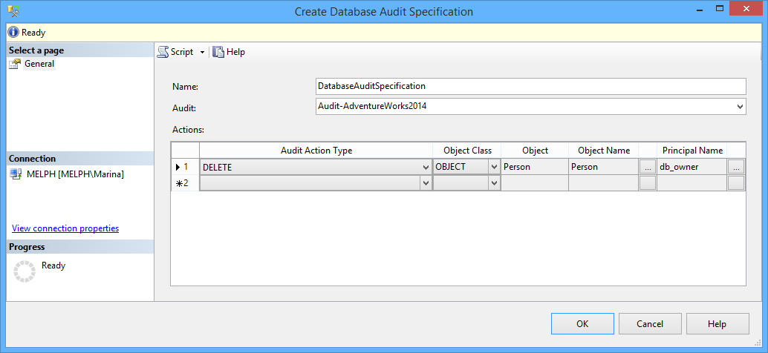This screenshot has height=353, width=768.
Task: Select the General page icon
Action: [x=15, y=65]
